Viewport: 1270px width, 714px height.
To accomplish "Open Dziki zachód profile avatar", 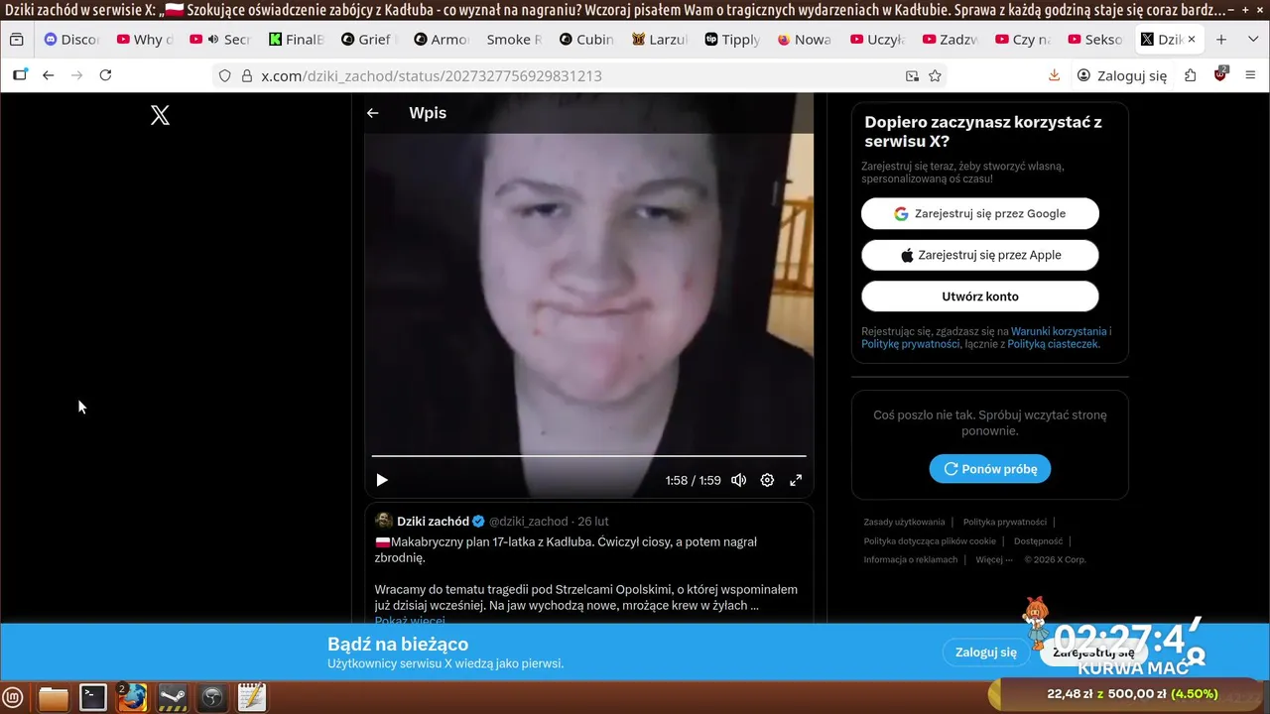I will pos(384,521).
